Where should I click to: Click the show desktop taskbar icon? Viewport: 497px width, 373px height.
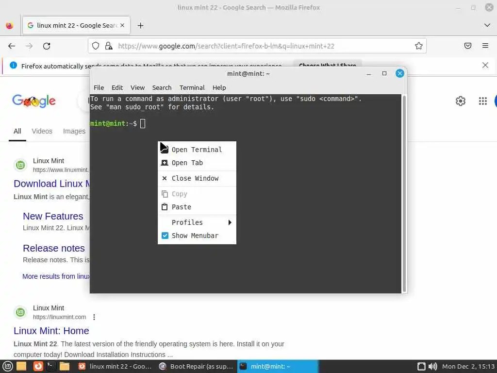pyautogui.click(x=21, y=366)
